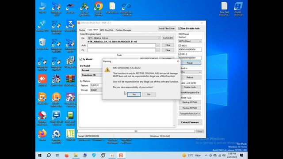Click into the Auth path input field

[122, 45]
